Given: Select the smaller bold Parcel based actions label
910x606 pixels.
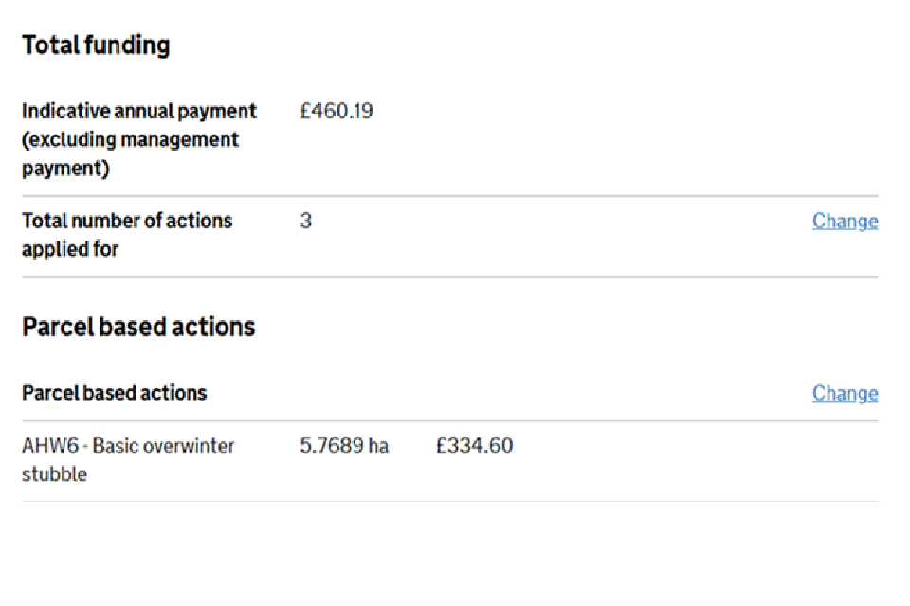Looking at the screenshot, I should (114, 393).
